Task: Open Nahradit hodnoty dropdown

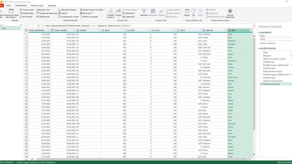Action: tap(68, 10)
